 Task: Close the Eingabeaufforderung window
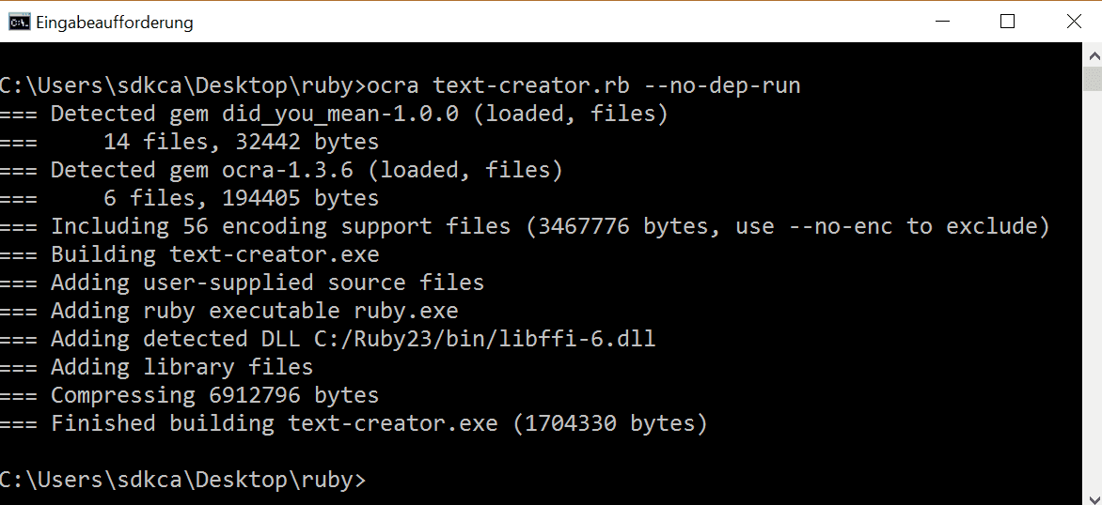point(1073,22)
